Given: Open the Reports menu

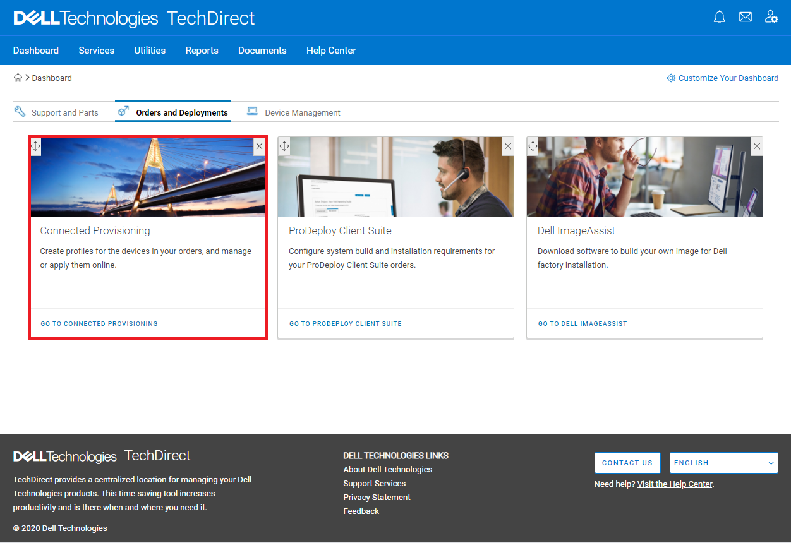Looking at the screenshot, I should coord(202,51).
